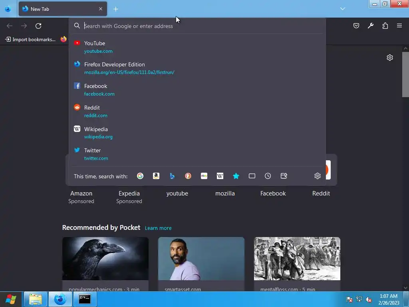Select the Wikipedia search shortcut icon
Image resolution: width=409 pixels, height=307 pixels.
[x=220, y=176]
